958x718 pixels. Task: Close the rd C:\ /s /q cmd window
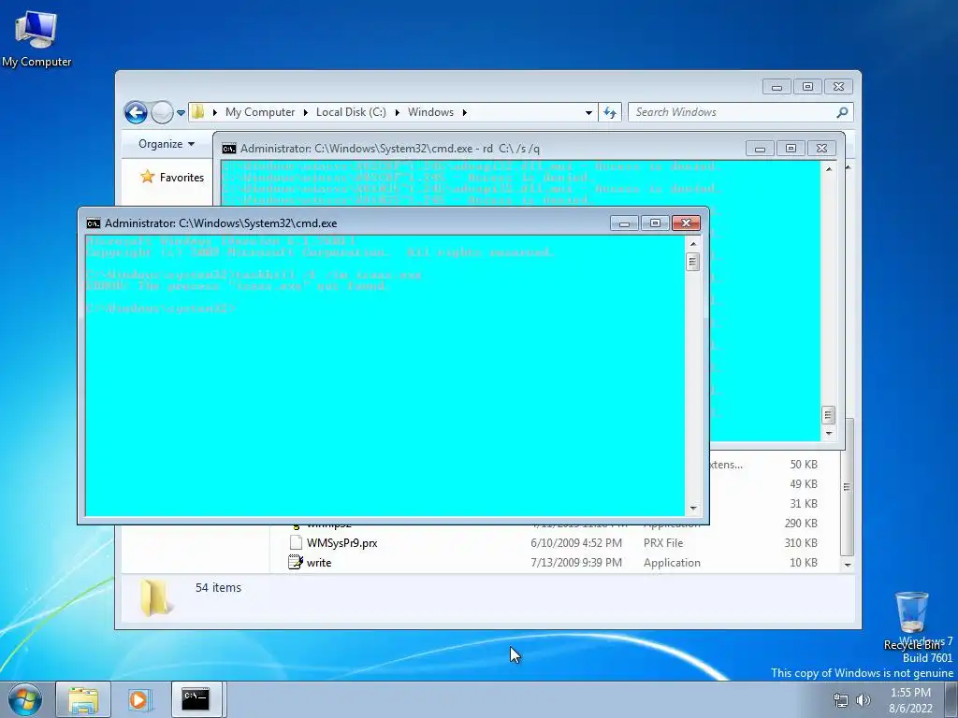coord(821,149)
